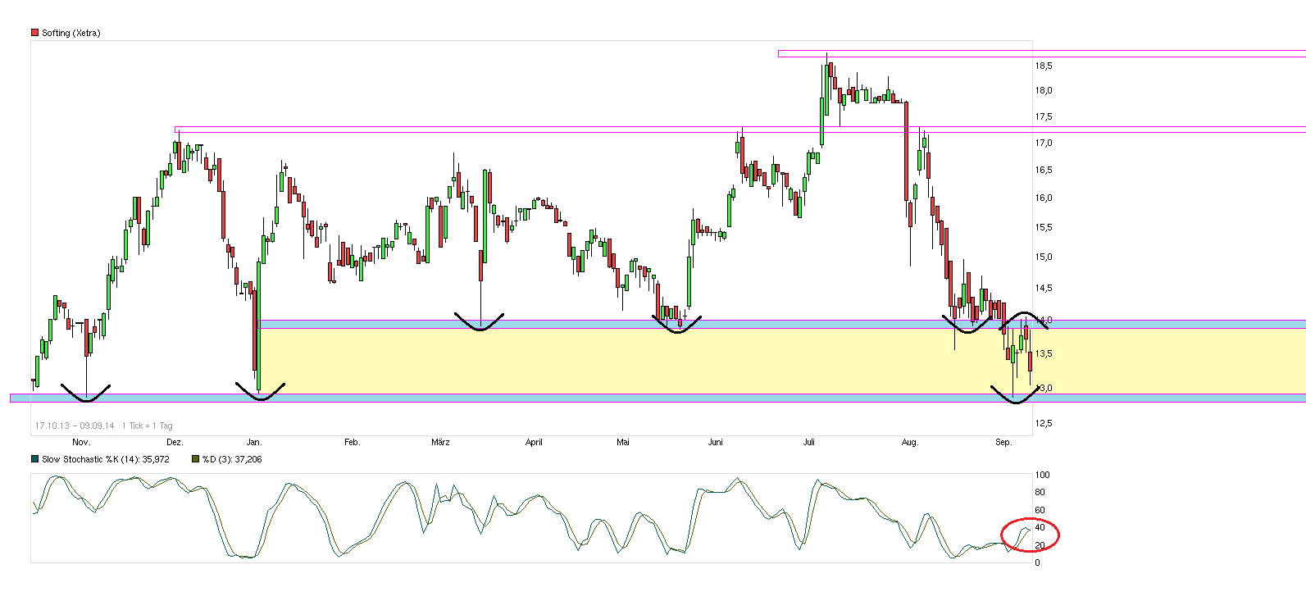Viewport: 1306px width, 601px height.
Task: Click the 12,5 price axis label
Action: click(x=1044, y=423)
